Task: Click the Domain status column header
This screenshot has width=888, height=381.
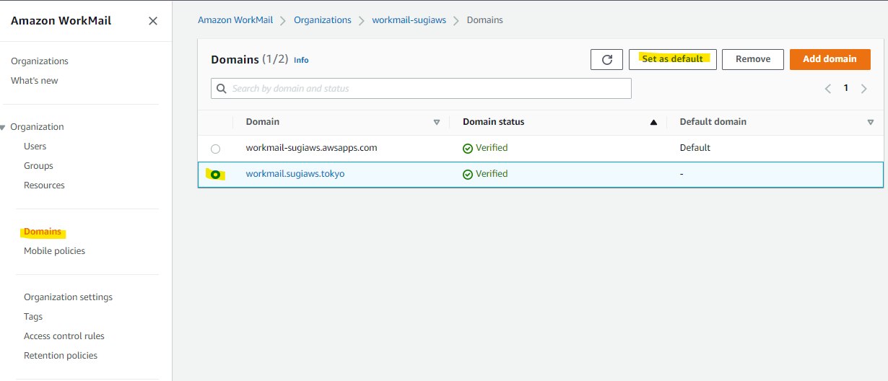Action: pos(494,122)
